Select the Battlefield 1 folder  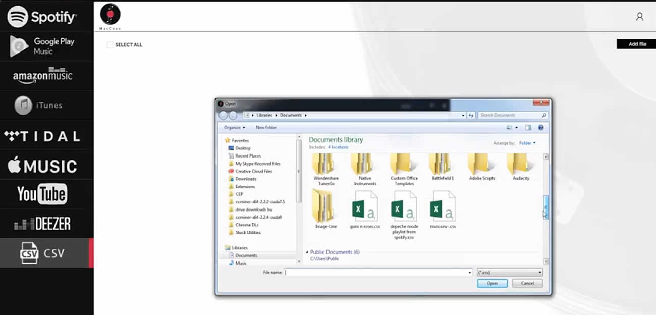[x=443, y=167]
